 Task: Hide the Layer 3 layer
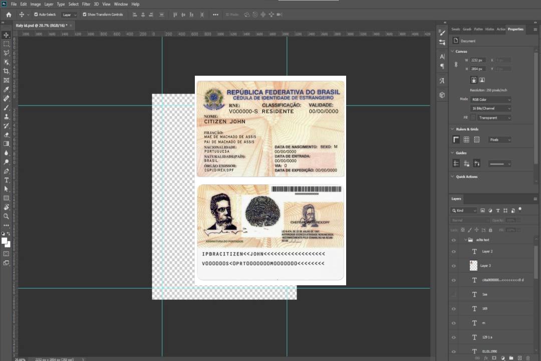[x=454, y=266]
